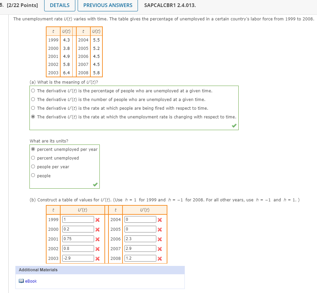Select the 'people' units option
This screenshot has height=293, width=317.
[33, 175]
